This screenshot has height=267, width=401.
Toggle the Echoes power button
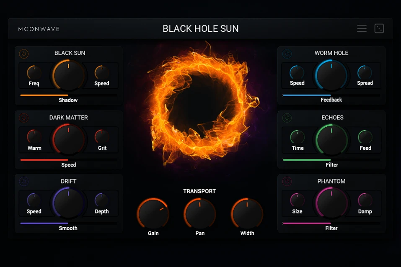click(287, 118)
